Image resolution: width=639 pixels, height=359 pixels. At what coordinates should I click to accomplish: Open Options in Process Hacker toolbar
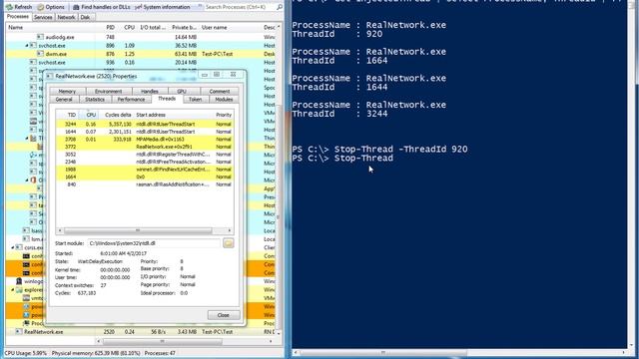point(51,7)
